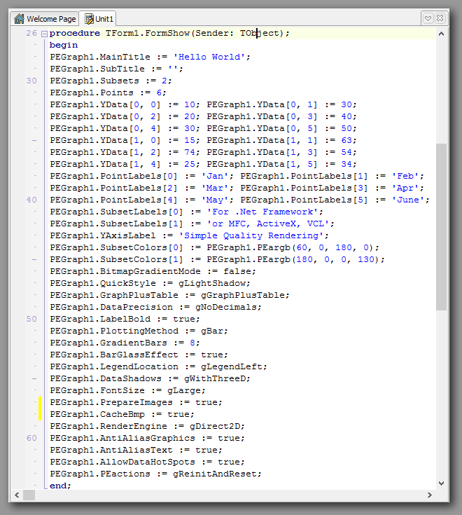This screenshot has height=515, width=462.
Task: Click the Unit1 tab file icon
Action: (89, 19)
